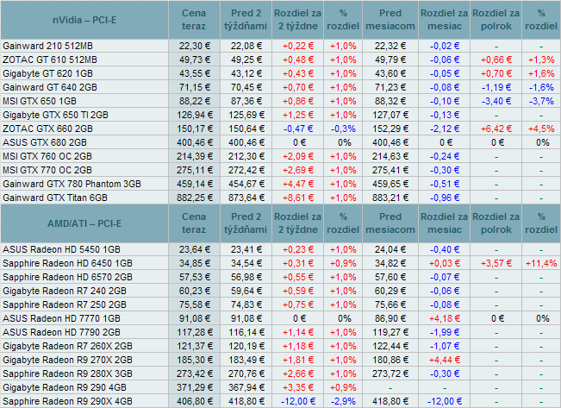Screen dimensions: 561x408
Task: Click the 'nVidia – PCI-E' table header
Action: 84,20
